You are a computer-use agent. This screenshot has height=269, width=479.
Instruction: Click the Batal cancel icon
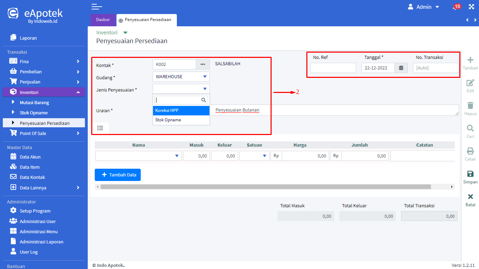coord(470,197)
